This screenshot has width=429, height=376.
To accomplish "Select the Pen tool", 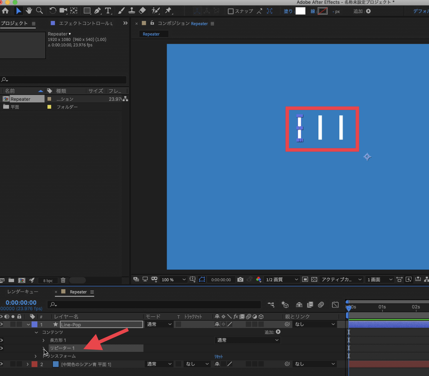I will coord(97,11).
